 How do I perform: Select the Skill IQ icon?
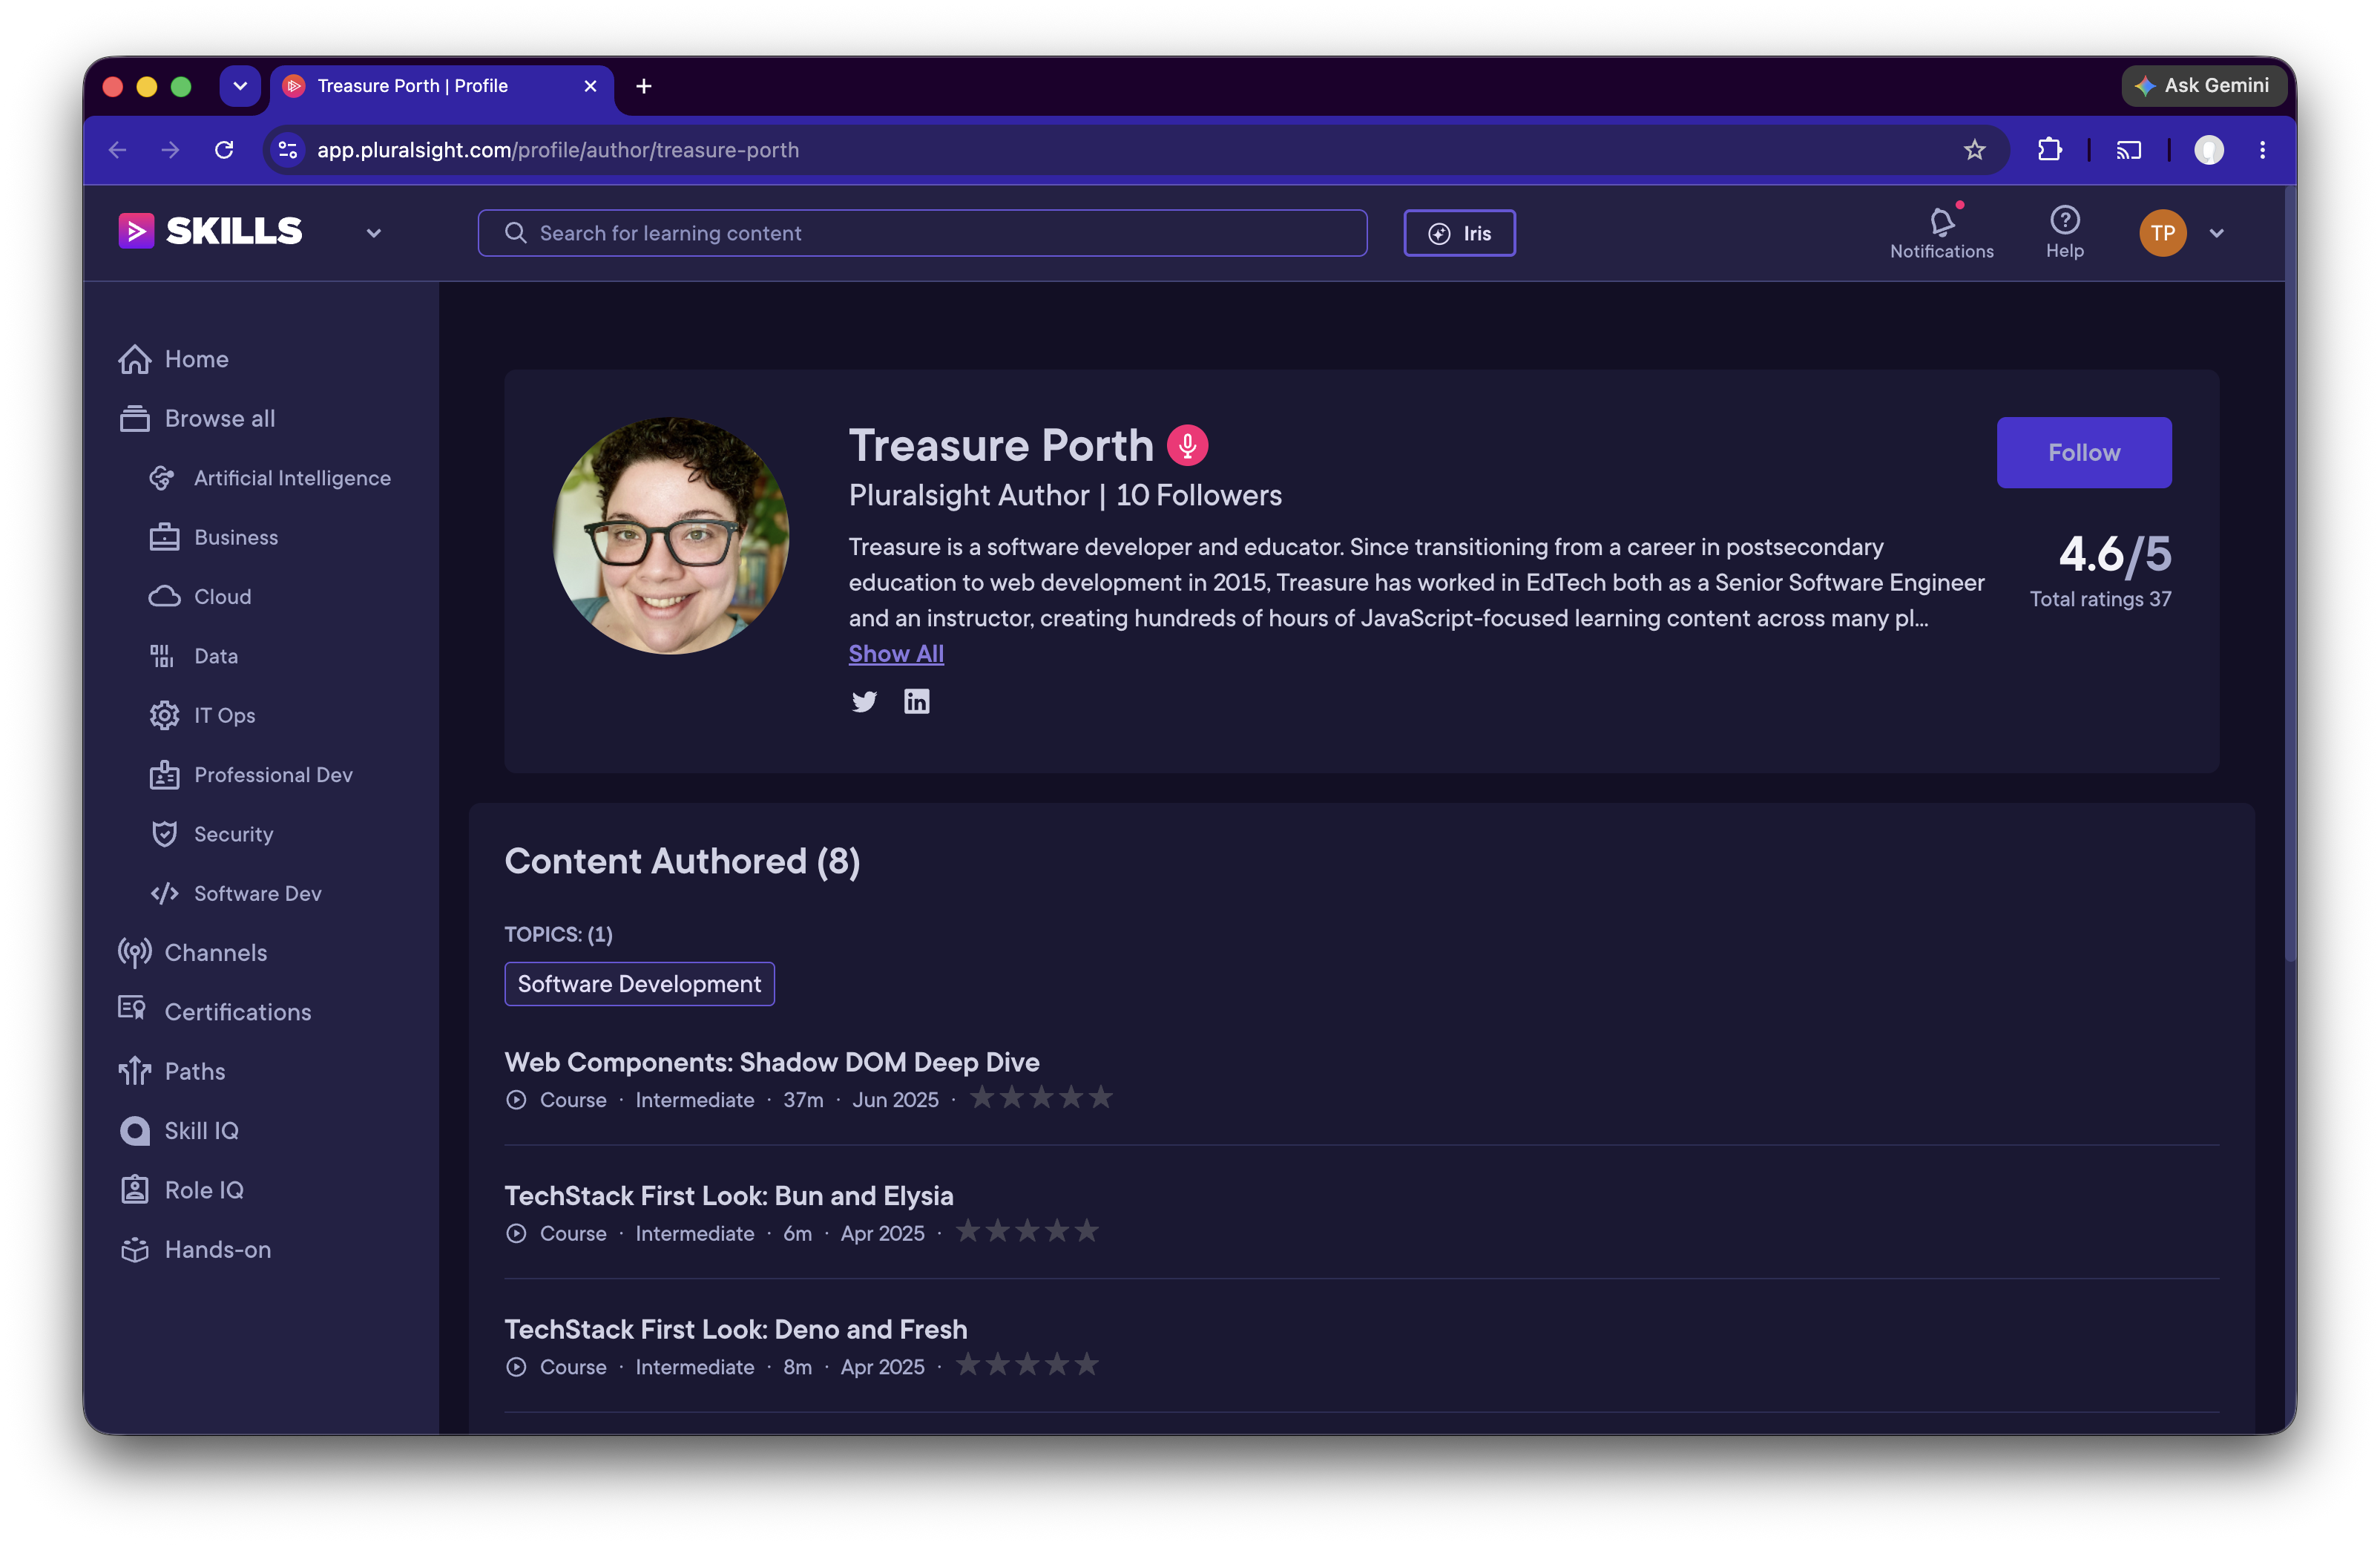pyautogui.click(x=135, y=1131)
